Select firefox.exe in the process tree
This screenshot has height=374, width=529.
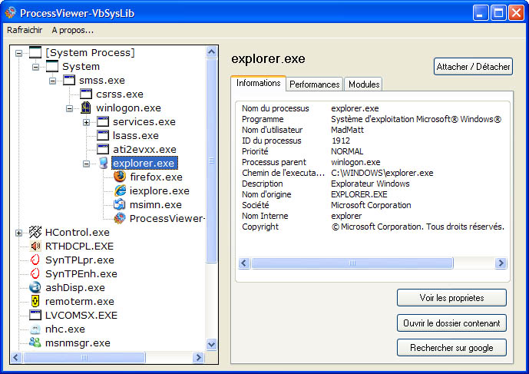pos(156,177)
